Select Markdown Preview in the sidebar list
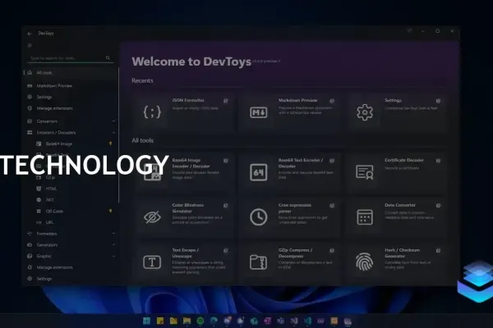This screenshot has height=328, width=493. point(71,85)
